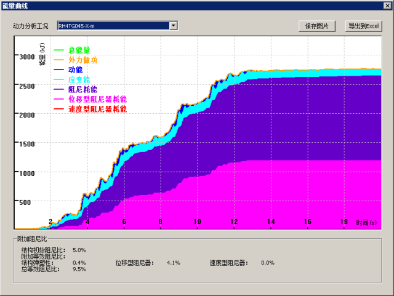Image resolution: width=394 pixels, height=296 pixels.
Task: Select the RH4TG045-X-m combo box field
Action: tap(113, 26)
